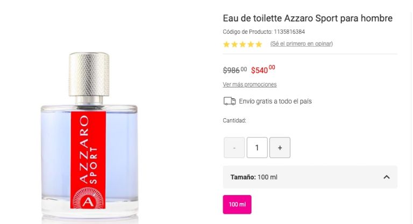Click the delivery truck icon
The image size is (413, 224).
tap(230, 101)
